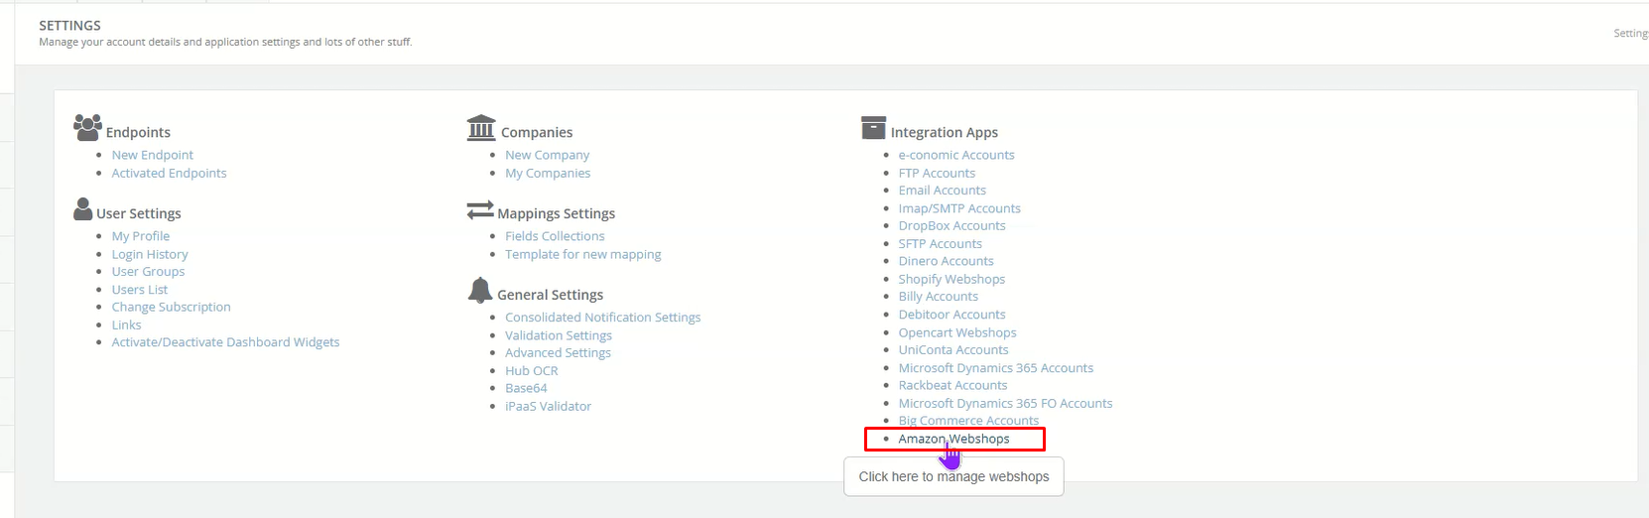Create a New Company
Screen dimensions: 1649x518
click(547, 155)
